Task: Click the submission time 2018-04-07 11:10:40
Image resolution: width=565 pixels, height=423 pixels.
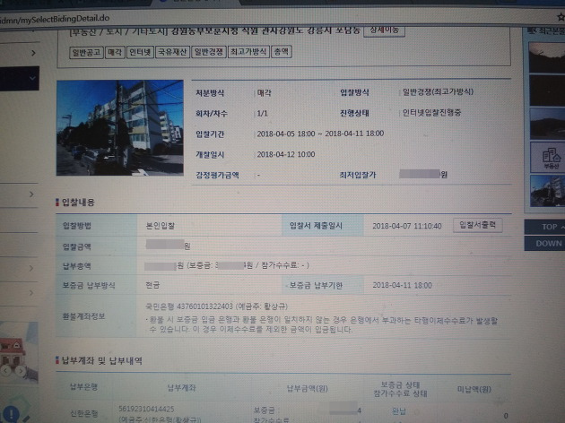Action: coord(407,226)
